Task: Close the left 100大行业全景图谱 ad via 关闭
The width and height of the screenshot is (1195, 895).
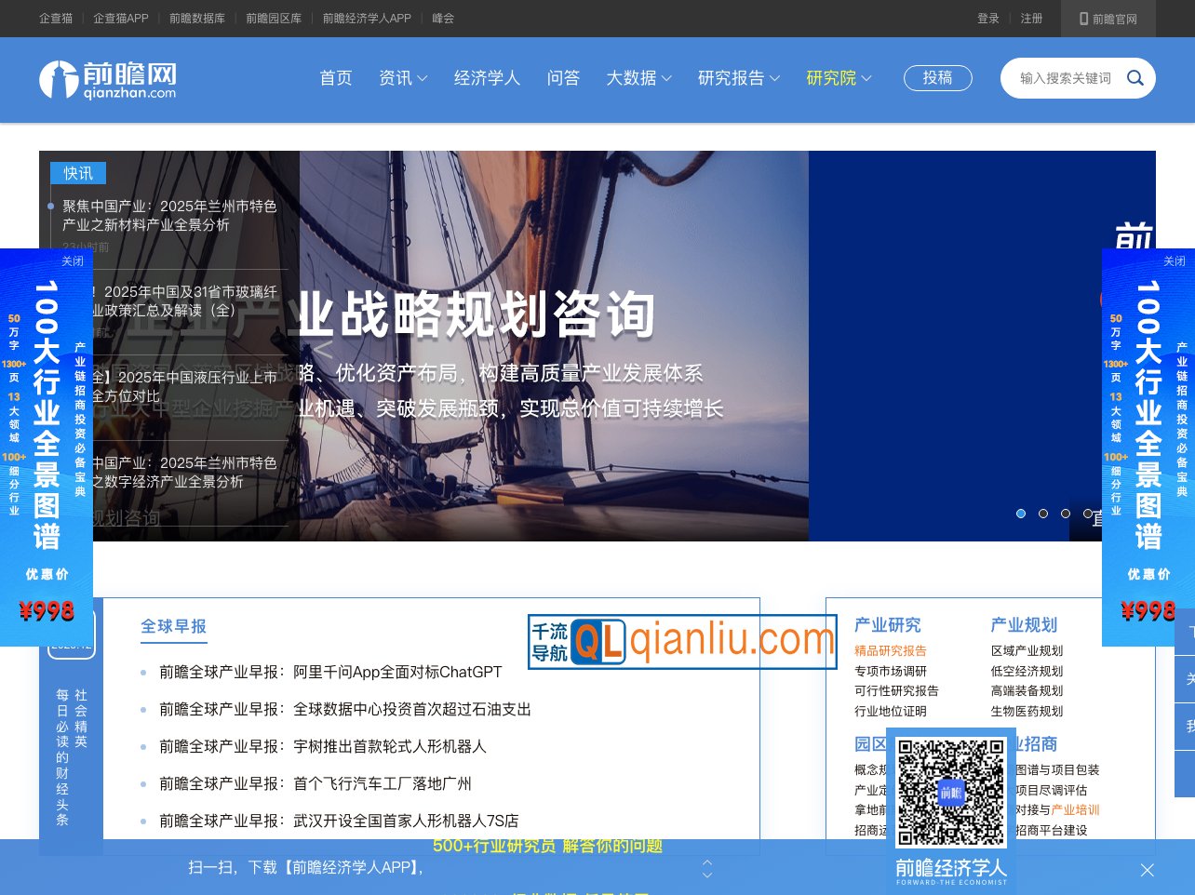Action: [x=73, y=261]
